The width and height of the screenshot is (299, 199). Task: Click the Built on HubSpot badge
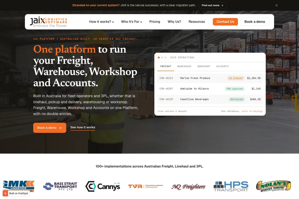tap(16, 193)
